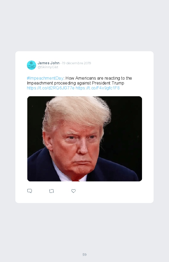Click page number 59
The image size is (169, 262).
coord(84,254)
